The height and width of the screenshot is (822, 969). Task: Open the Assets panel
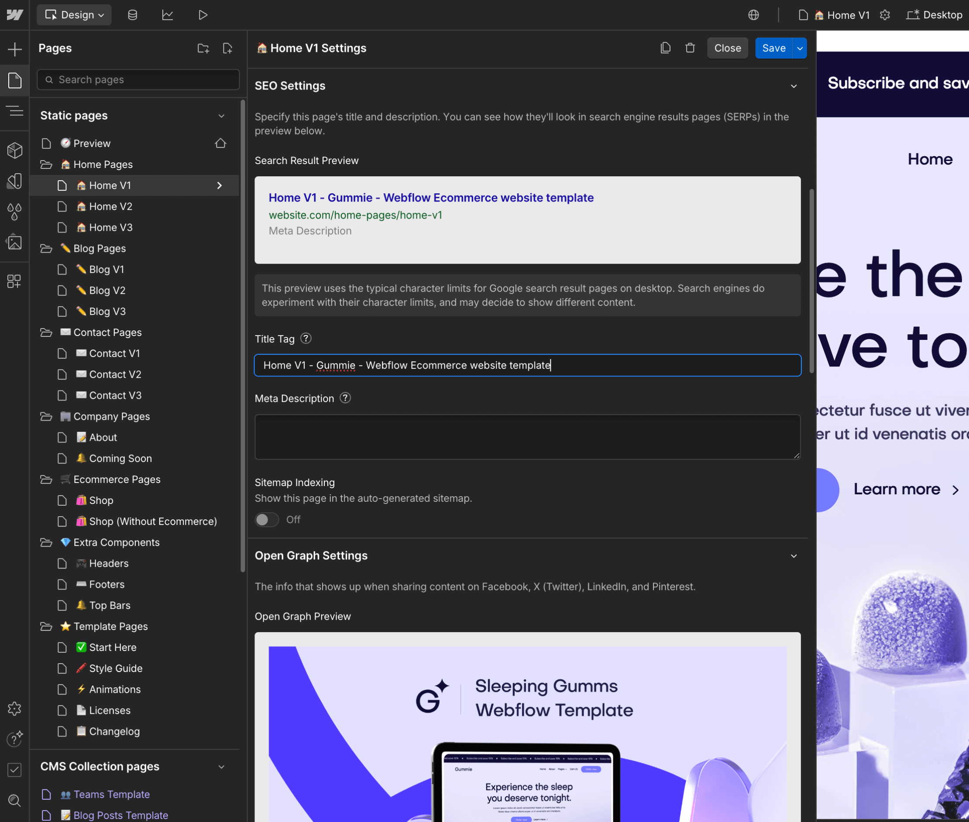(x=14, y=242)
